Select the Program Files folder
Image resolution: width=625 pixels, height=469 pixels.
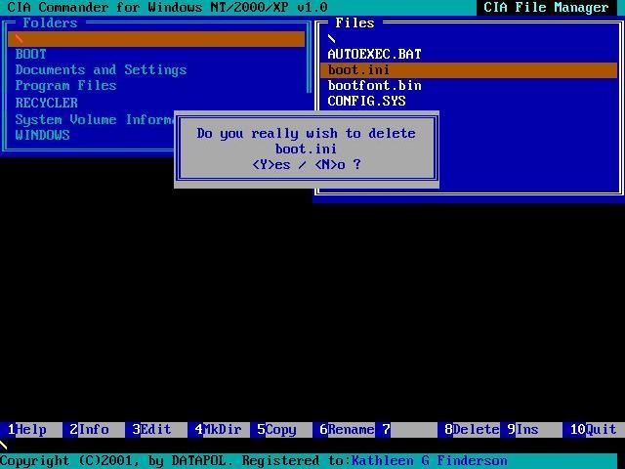tap(65, 86)
